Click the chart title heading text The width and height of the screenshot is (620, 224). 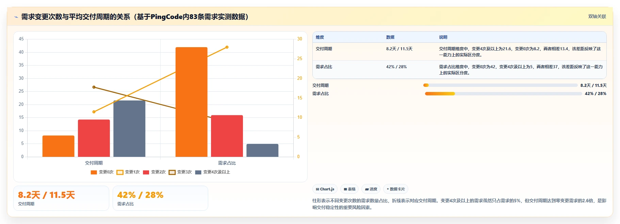[135, 17]
